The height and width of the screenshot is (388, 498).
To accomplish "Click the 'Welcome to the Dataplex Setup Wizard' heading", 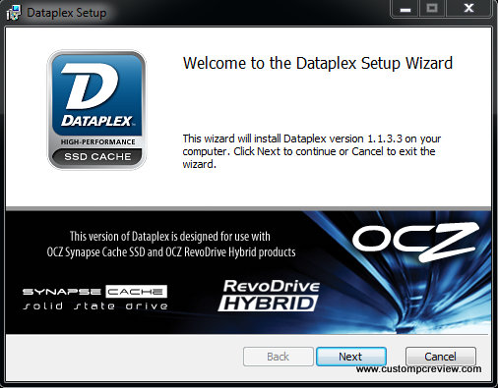I will (x=318, y=63).
